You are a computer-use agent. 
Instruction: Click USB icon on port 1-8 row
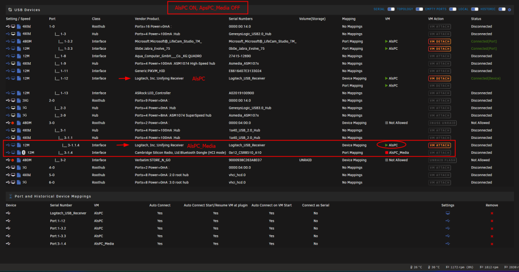(x=8, y=56)
